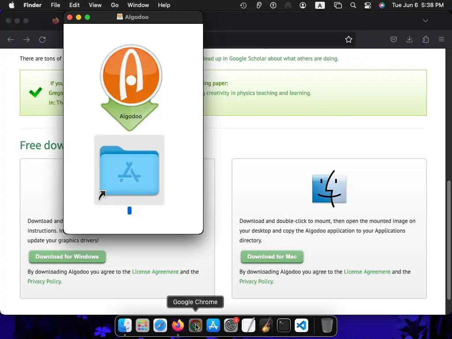Launch Safari from the Dock
This screenshot has height=339, width=452.
pos(160,325)
